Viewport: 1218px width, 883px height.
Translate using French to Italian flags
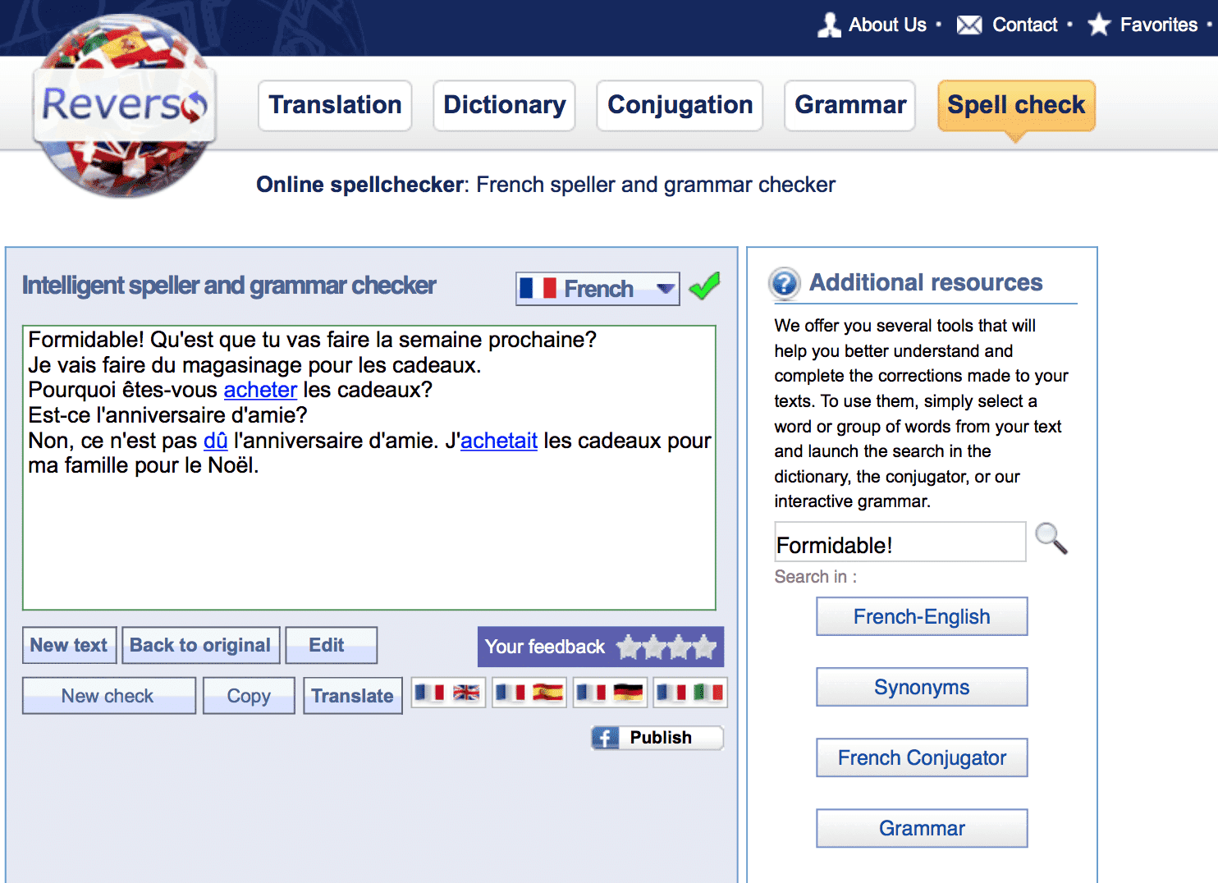[x=690, y=693]
